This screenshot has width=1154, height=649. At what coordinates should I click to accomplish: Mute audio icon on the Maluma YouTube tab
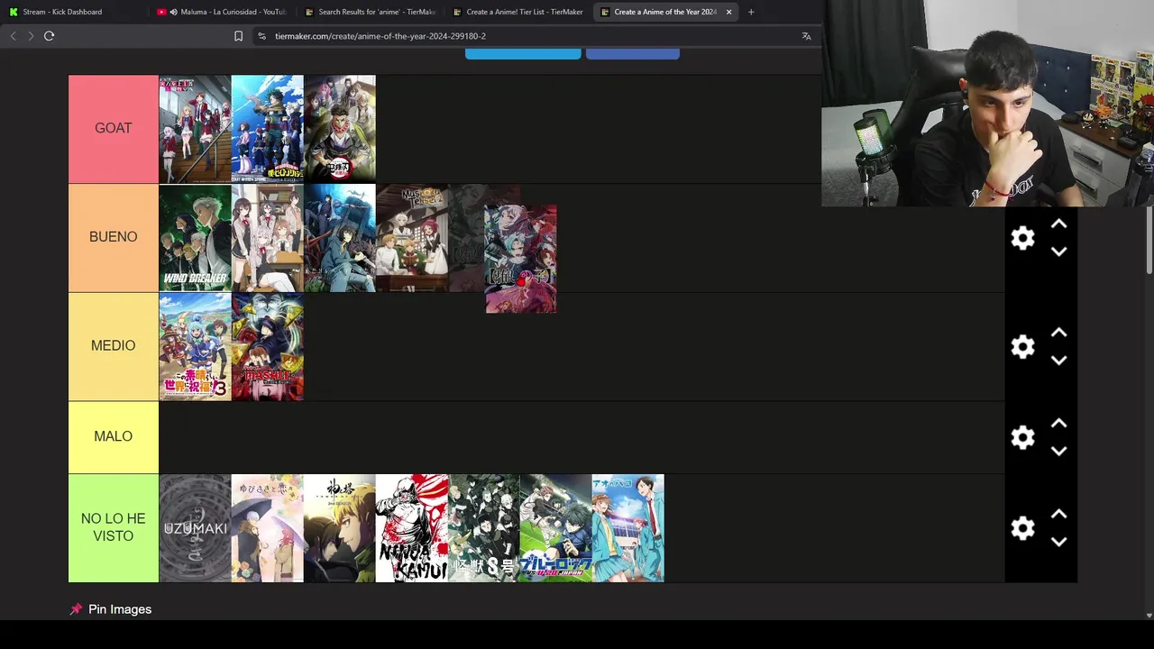[173, 12]
